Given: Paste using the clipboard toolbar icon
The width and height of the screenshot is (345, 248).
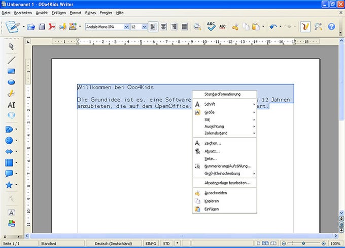Looking at the screenshot, I should coord(256,27).
